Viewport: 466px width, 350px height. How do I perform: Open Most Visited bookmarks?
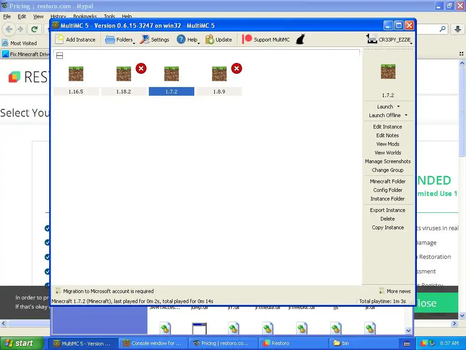20,43
